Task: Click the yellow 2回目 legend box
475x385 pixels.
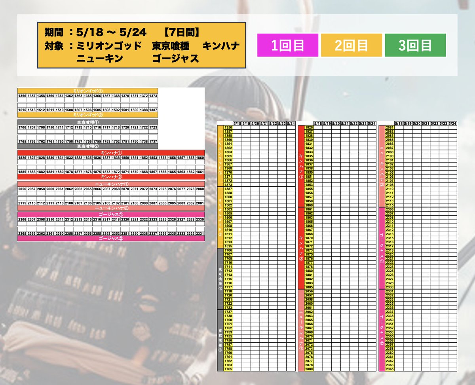Action: (351, 46)
